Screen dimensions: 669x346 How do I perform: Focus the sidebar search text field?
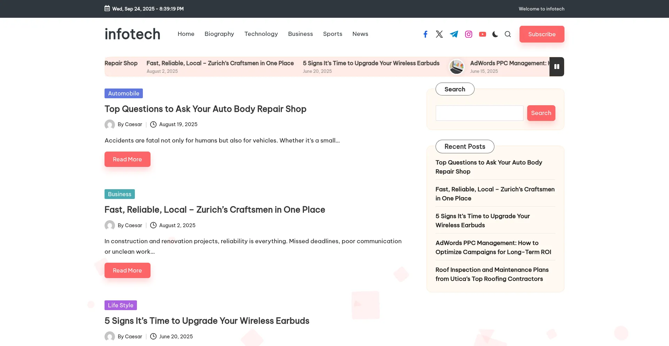point(479,113)
